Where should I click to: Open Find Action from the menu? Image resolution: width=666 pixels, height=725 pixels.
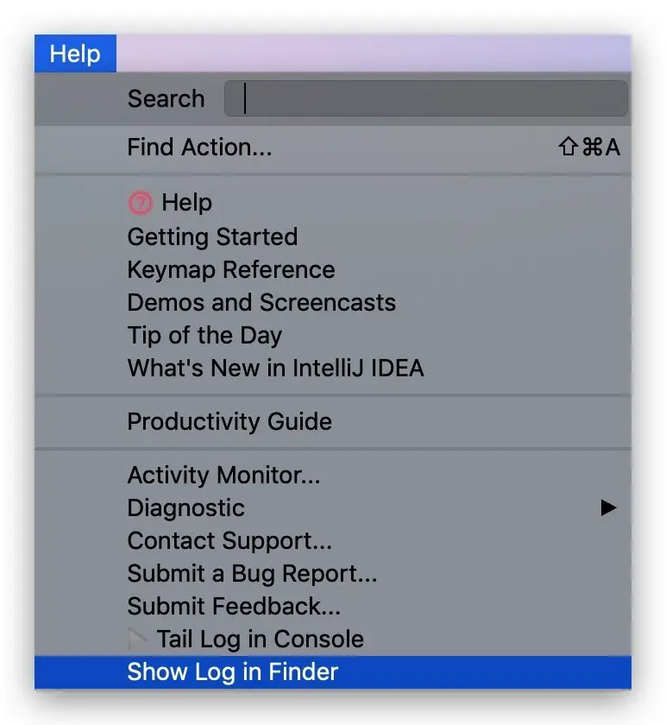199,148
